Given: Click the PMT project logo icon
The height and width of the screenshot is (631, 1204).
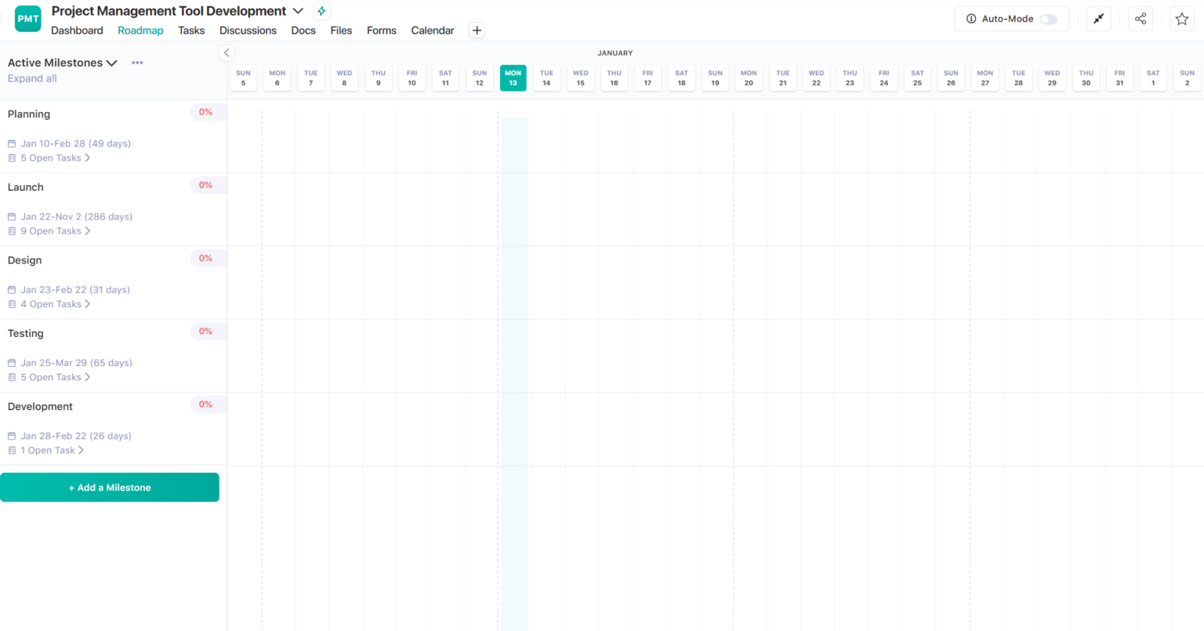Looking at the screenshot, I should [x=28, y=19].
